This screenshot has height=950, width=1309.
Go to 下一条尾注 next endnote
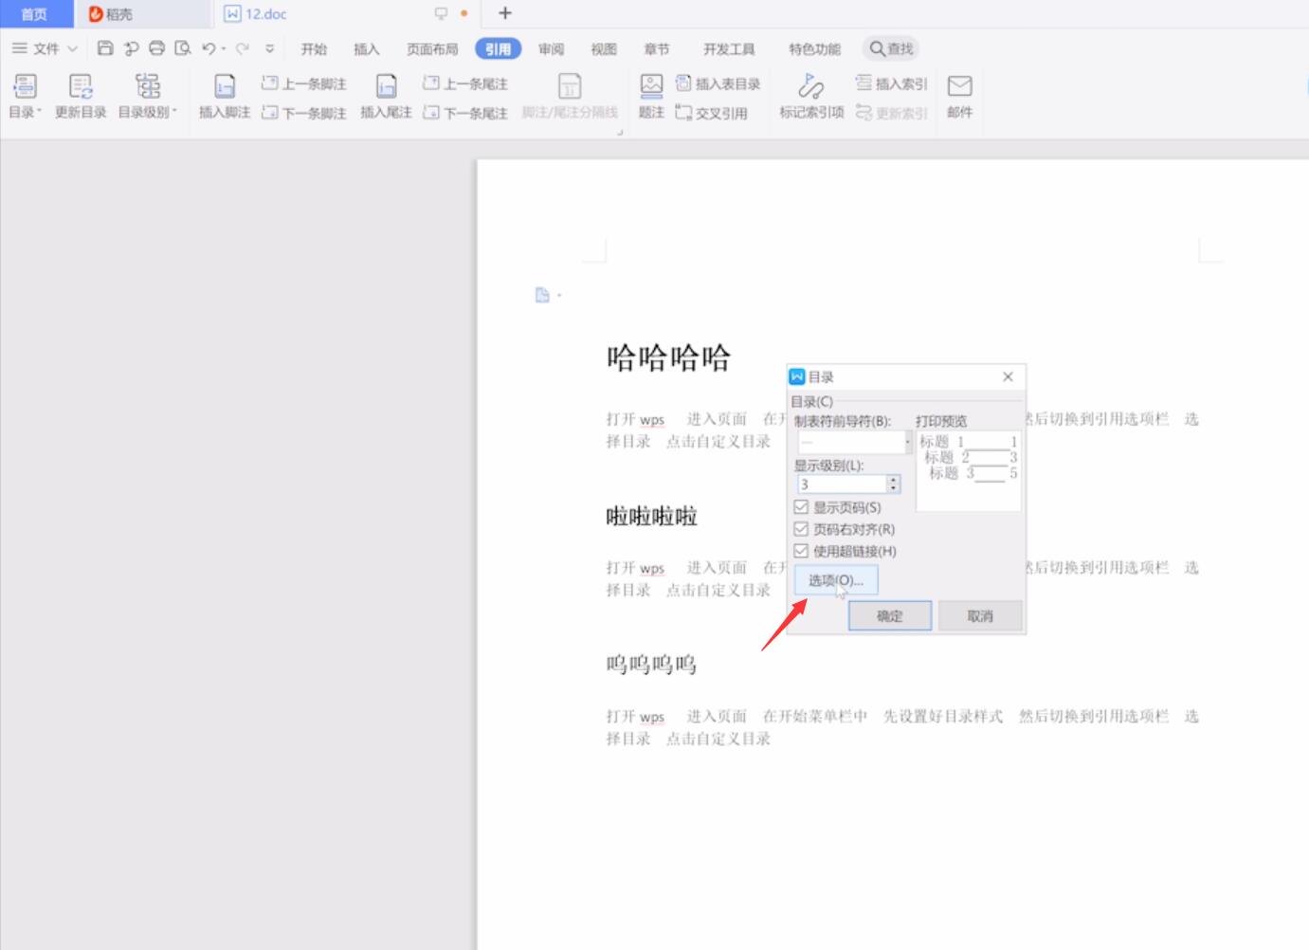point(465,113)
